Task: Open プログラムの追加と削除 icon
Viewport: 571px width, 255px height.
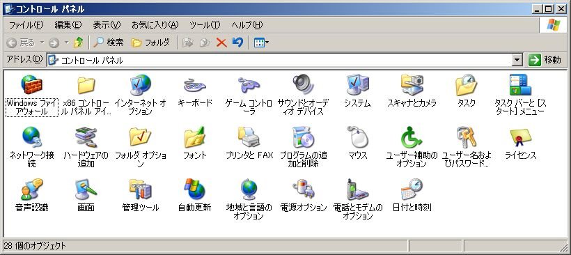Action: [x=303, y=137]
